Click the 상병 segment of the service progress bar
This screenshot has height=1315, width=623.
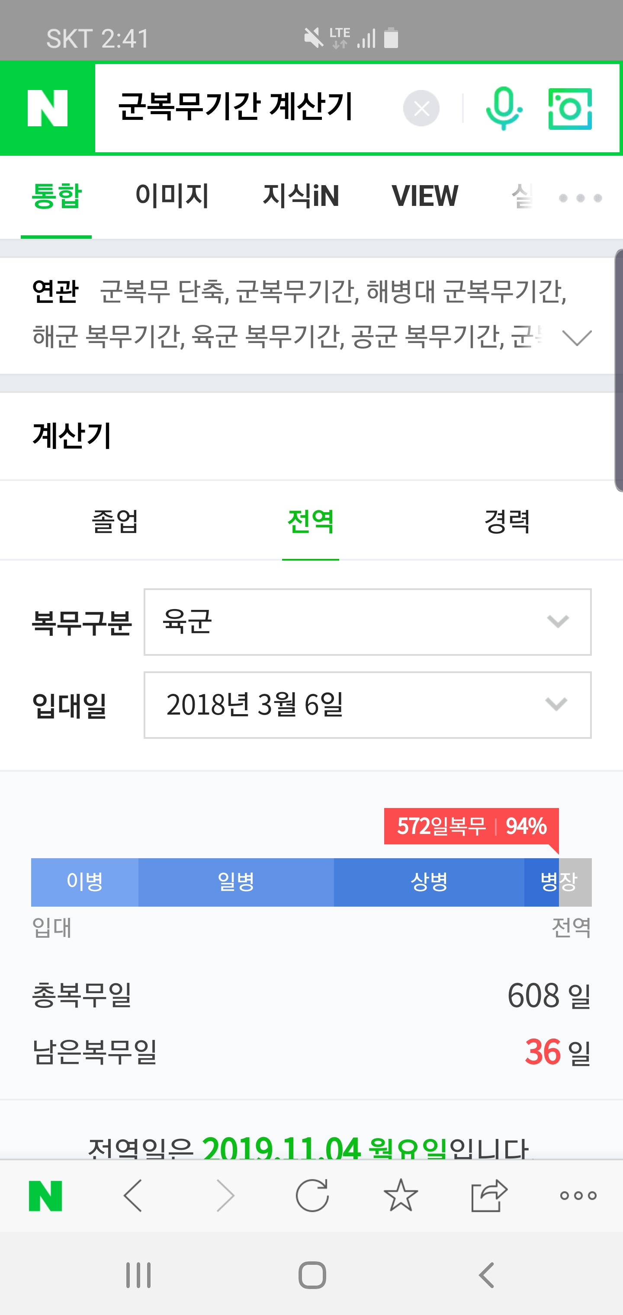[429, 882]
